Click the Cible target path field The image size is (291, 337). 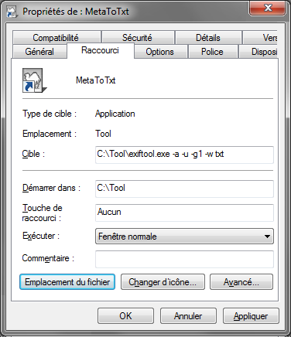(x=184, y=155)
